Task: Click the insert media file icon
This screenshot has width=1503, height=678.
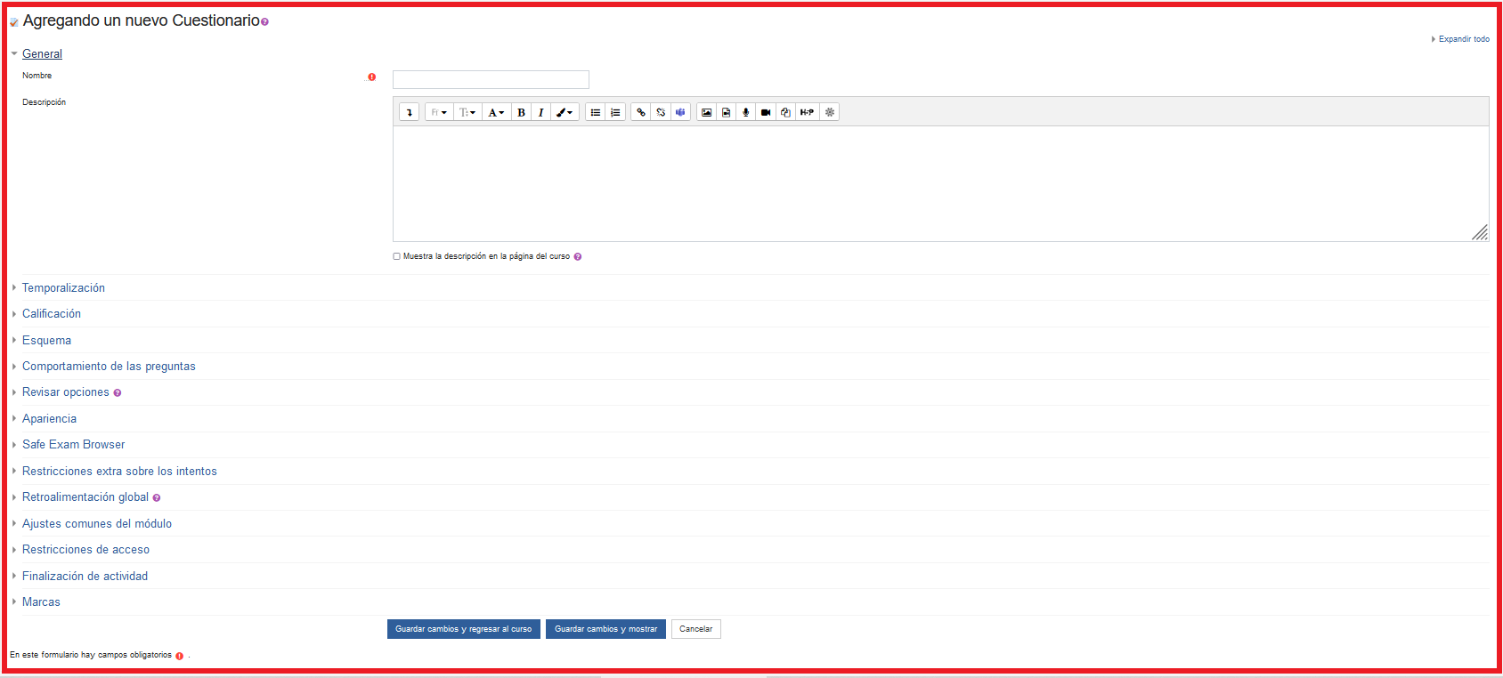Action: pos(727,112)
